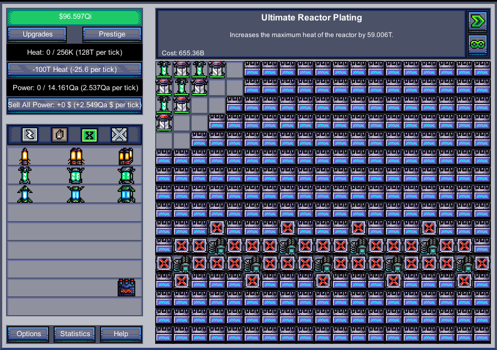Open the Upgrades screen
The height and width of the screenshot is (350, 497).
38,34
